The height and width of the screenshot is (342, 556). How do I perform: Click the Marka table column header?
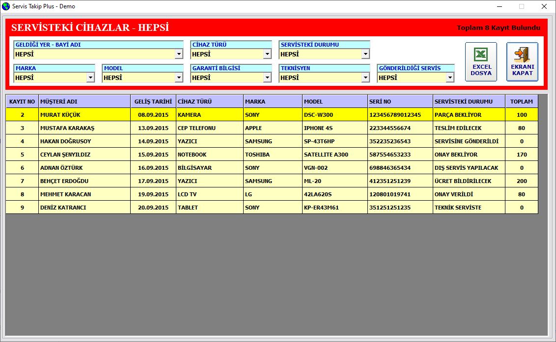pyautogui.click(x=273, y=102)
